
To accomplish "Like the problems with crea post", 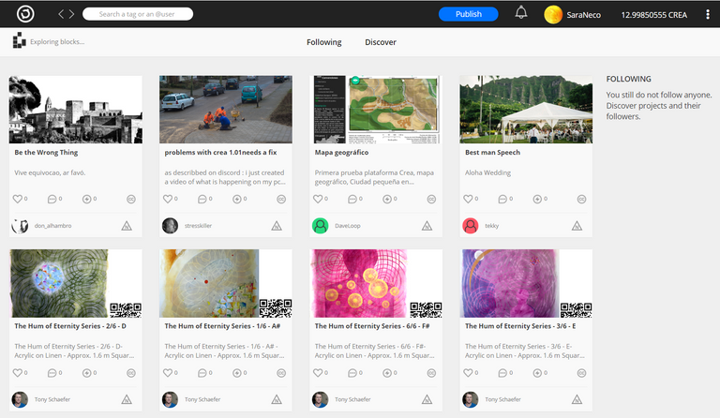I will (168, 199).
